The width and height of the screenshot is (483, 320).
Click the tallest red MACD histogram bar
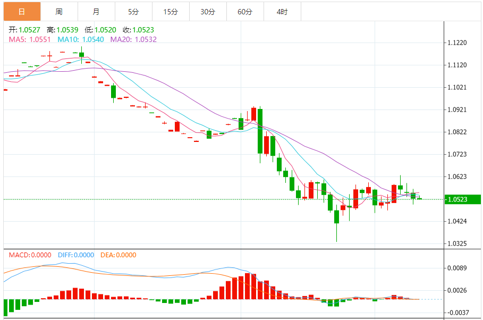tap(248, 286)
